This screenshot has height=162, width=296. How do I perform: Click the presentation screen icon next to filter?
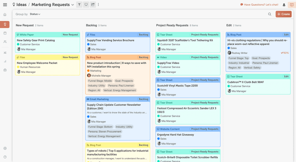tap(86, 5)
